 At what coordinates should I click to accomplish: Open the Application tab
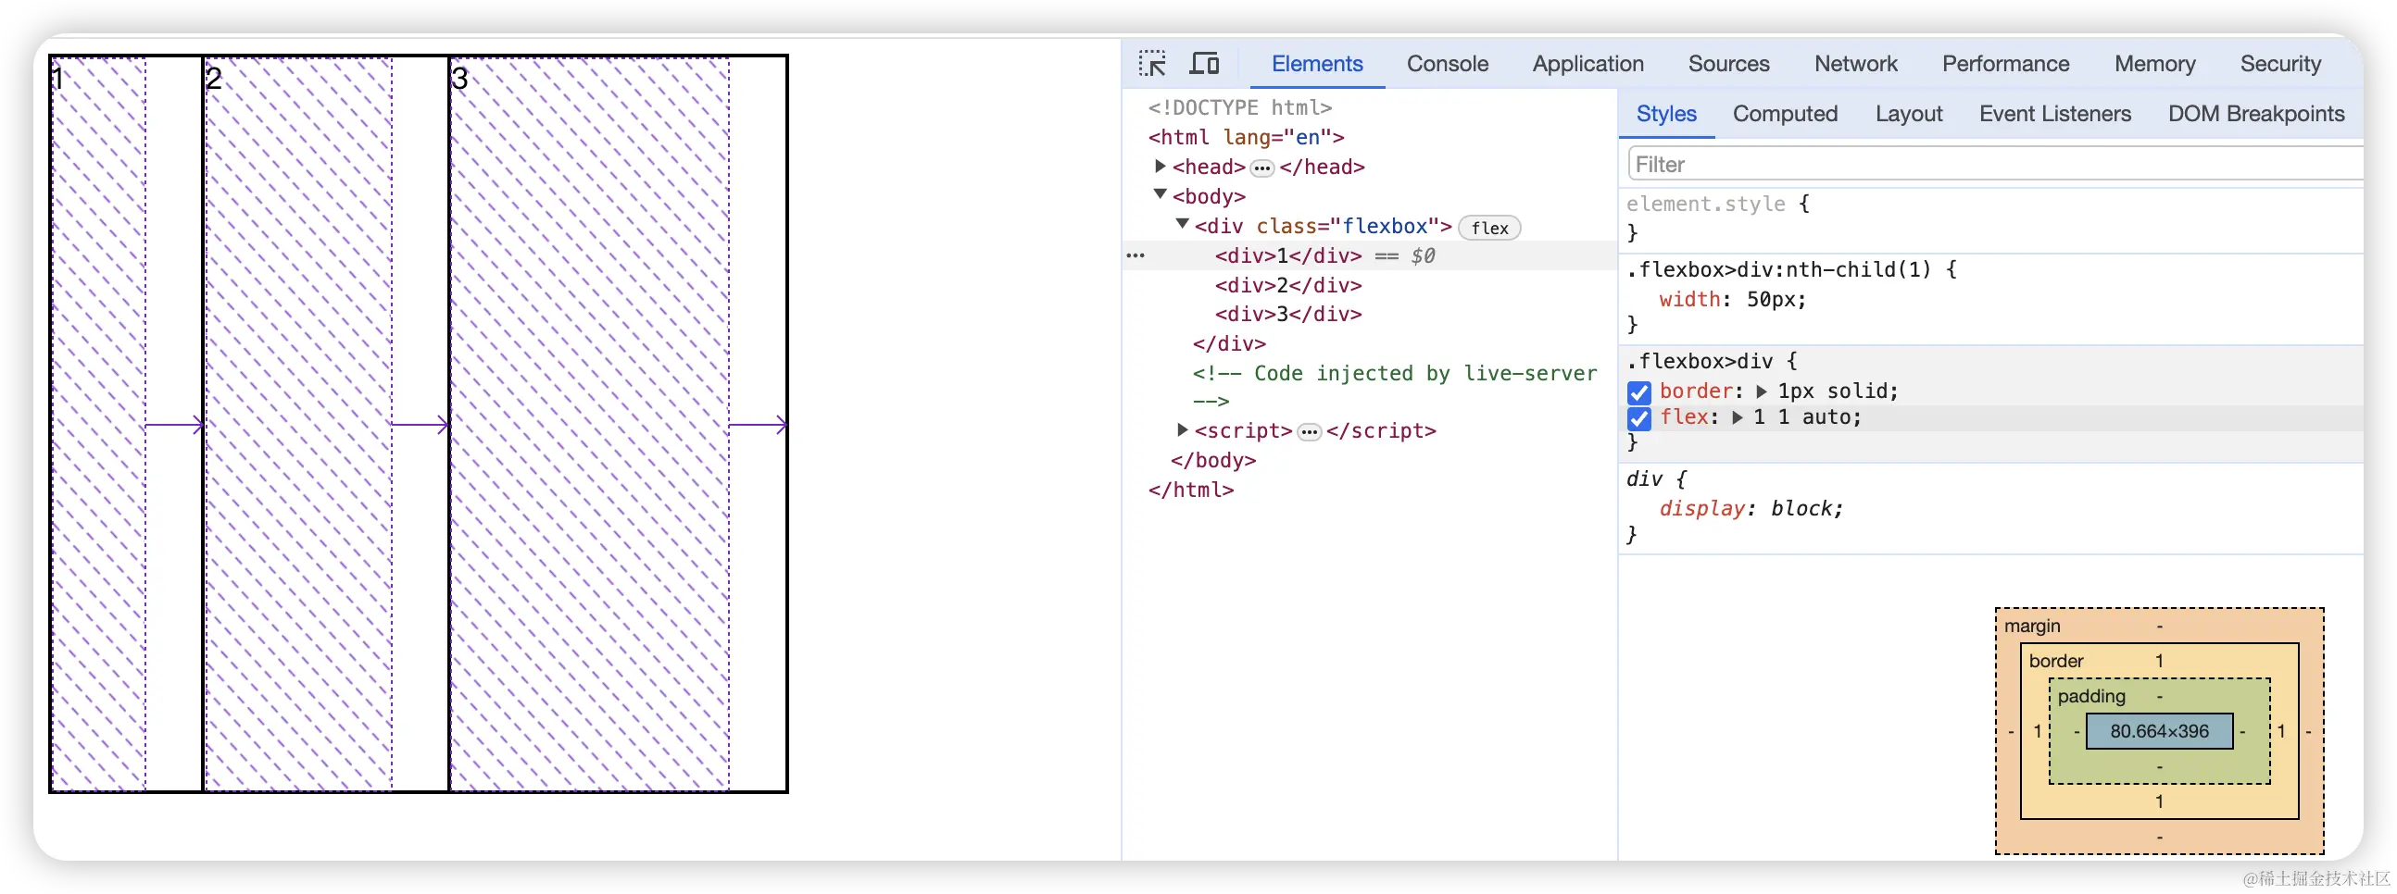(1588, 63)
